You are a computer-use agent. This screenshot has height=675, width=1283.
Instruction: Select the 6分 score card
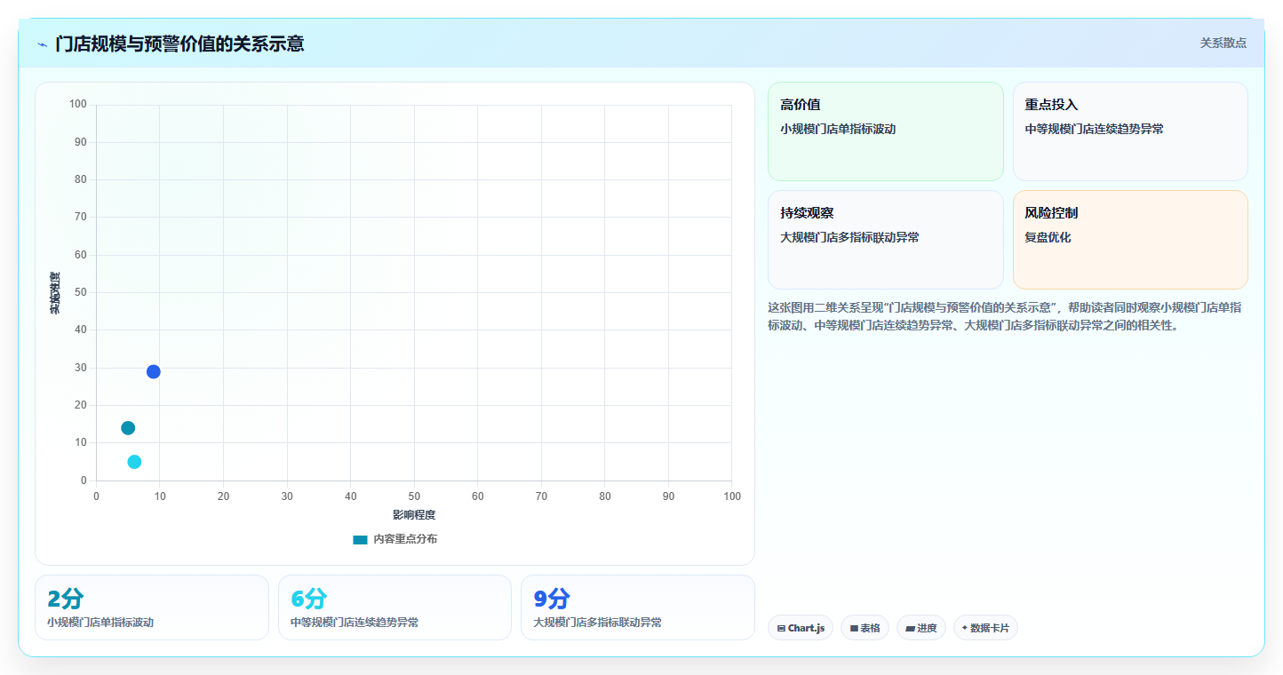click(394, 607)
